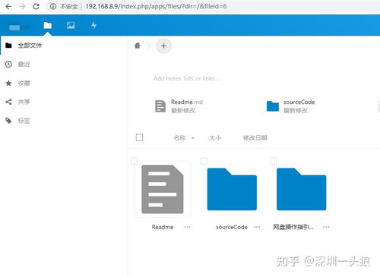
Task: Click the share icon beside 共享
Action: (x=8, y=102)
